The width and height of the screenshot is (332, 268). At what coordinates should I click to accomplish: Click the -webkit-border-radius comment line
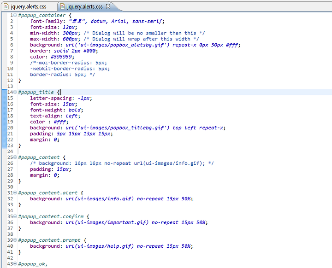pyautogui.click(x=70, y=69)
